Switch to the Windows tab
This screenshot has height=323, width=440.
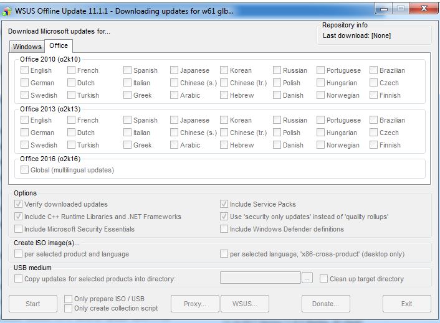[27, 47]
